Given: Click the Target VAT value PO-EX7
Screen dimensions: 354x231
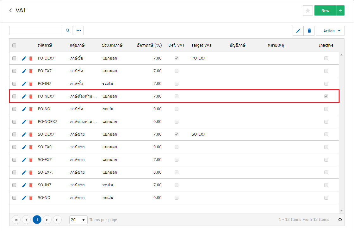Looking at the screenshot, I should click(x=198, y=58).
